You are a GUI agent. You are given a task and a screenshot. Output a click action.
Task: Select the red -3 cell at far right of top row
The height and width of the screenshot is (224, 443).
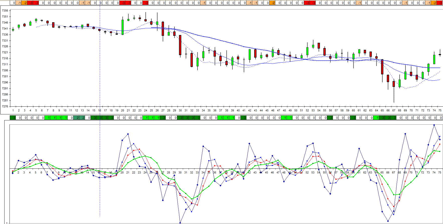(x=440, y=3)
